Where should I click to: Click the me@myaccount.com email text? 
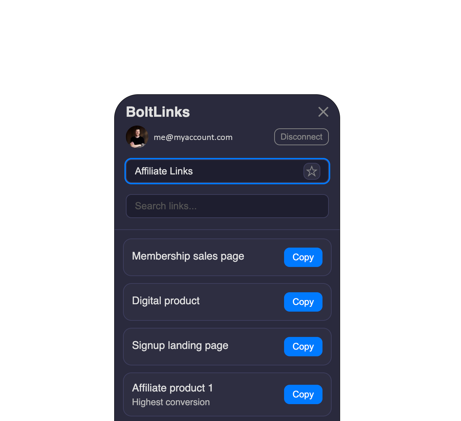click(193, 137)
